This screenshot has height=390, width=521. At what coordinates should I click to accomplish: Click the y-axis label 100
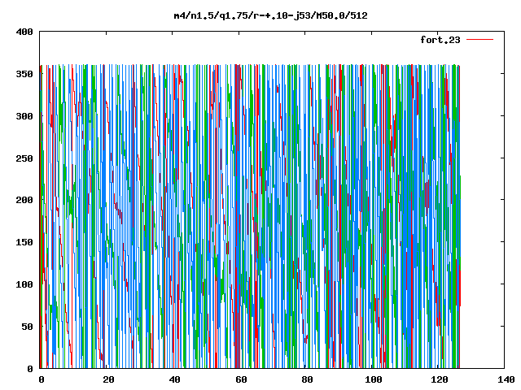[x=24, y=284]
